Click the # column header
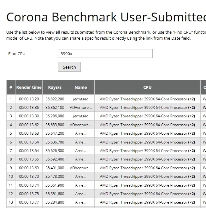Viewport: 206px width, 208px height. tap(11, 87)
